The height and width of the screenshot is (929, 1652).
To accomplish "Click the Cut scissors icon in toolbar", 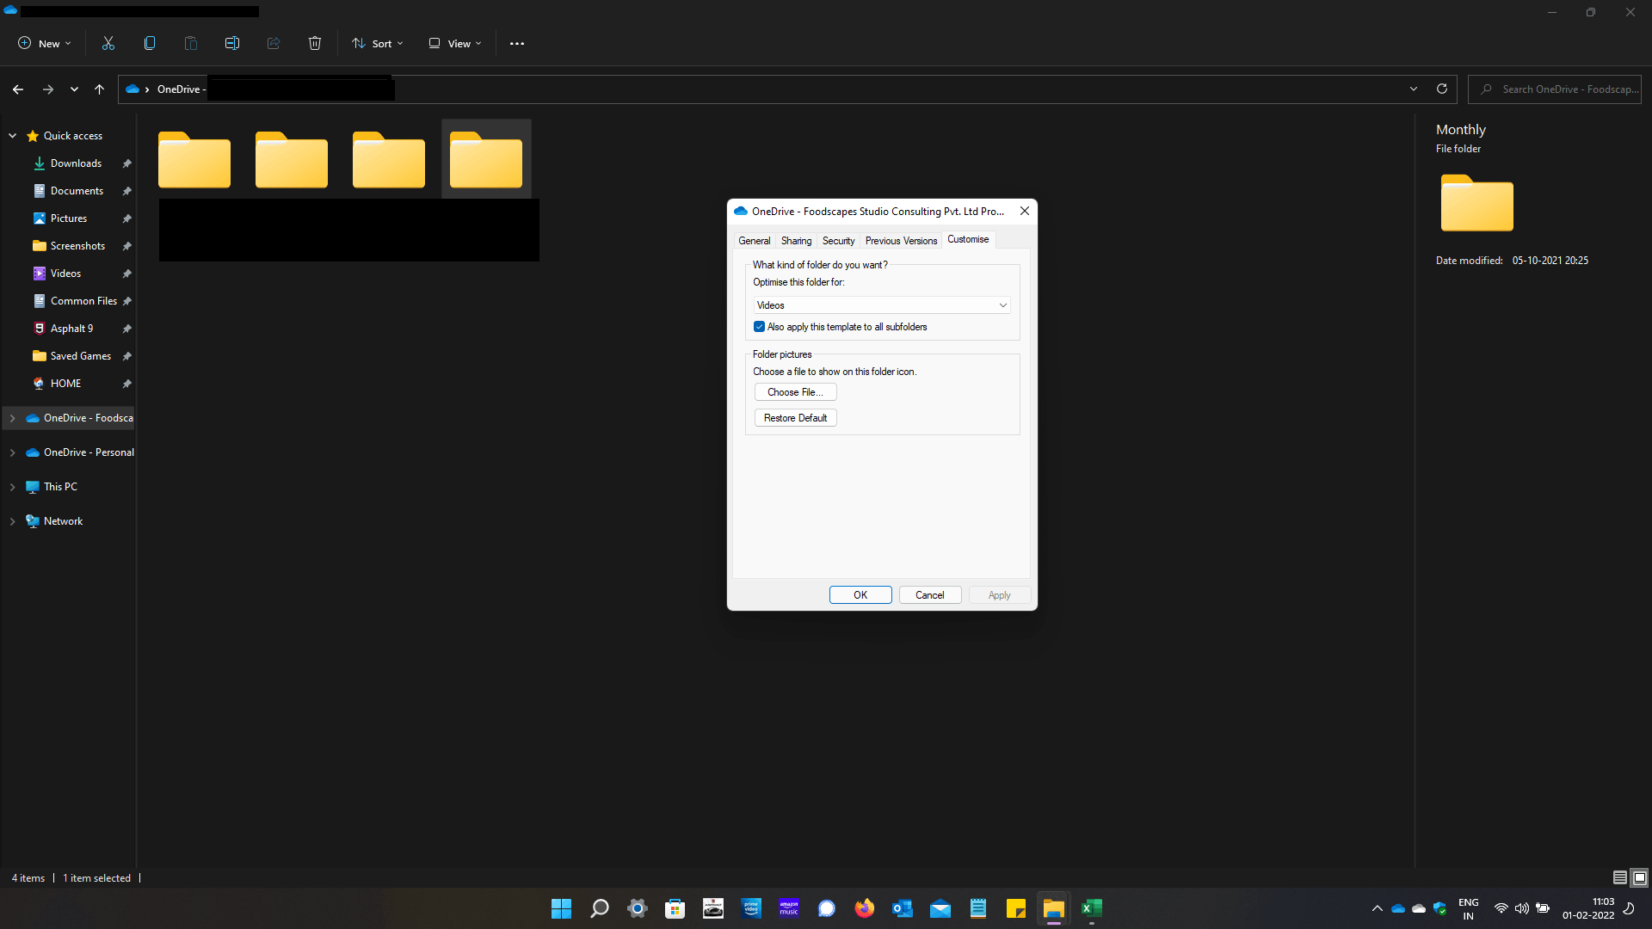I will click(x=108, y=43).
